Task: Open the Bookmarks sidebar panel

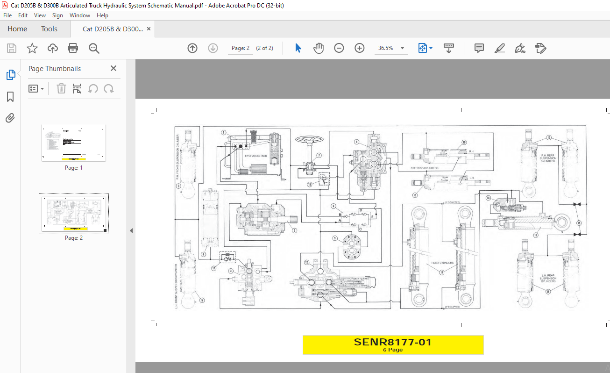Action: click(10, 97)
